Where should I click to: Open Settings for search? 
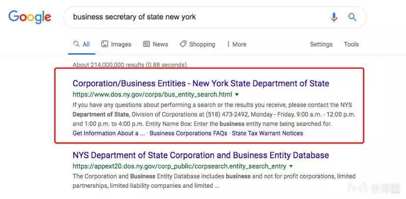321,44
